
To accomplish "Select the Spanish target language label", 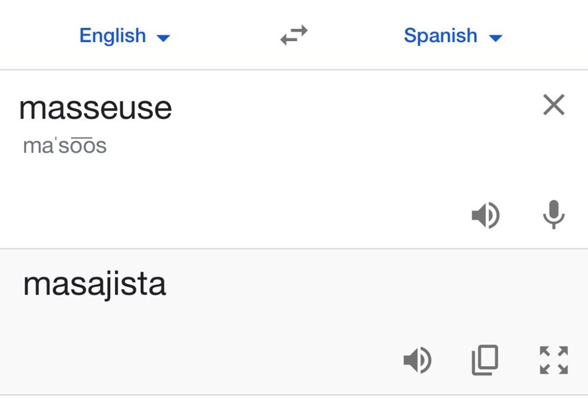I will coord(440,36).
